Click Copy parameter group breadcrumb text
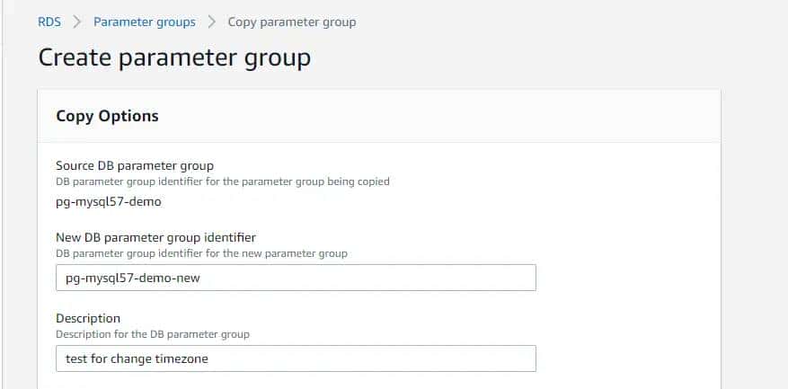This screenshot has height=389, width=788. pyautogui.click(x=291, y=22)
